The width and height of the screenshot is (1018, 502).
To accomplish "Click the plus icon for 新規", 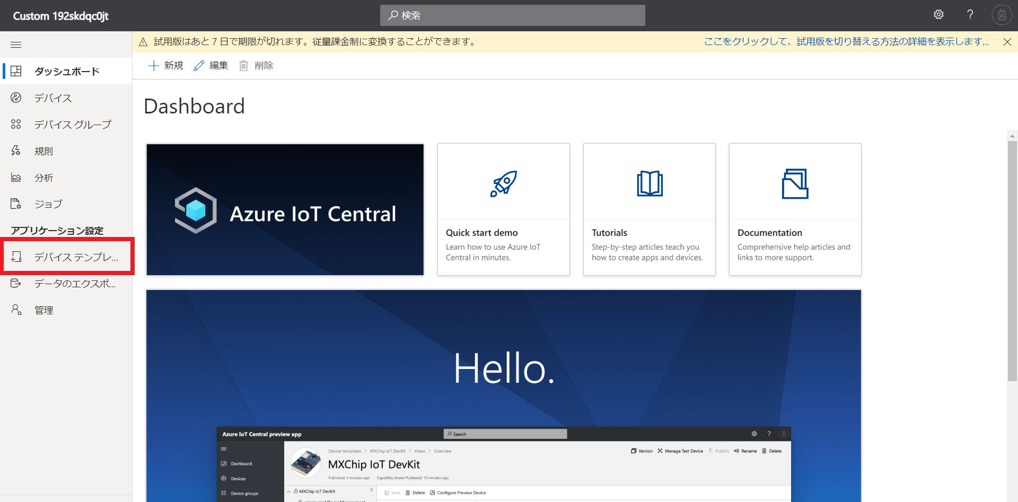I will click(153, 65).
